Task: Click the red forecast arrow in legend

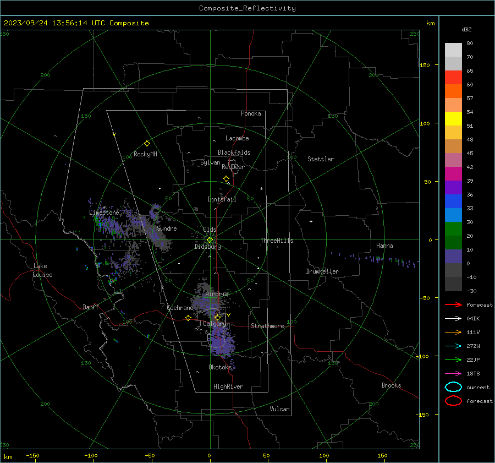Action: (x=453, y=304)
